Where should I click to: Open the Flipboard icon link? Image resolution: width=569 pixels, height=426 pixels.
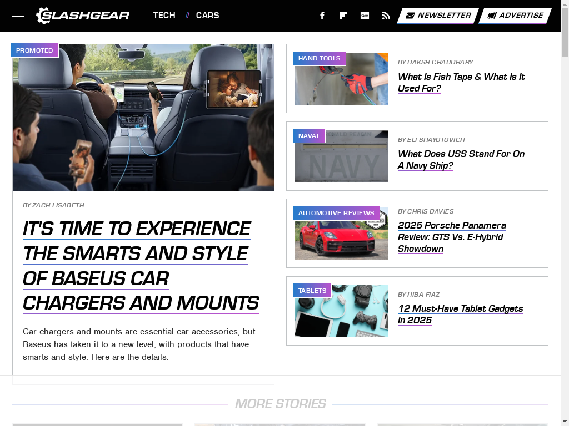coord(343,16)
